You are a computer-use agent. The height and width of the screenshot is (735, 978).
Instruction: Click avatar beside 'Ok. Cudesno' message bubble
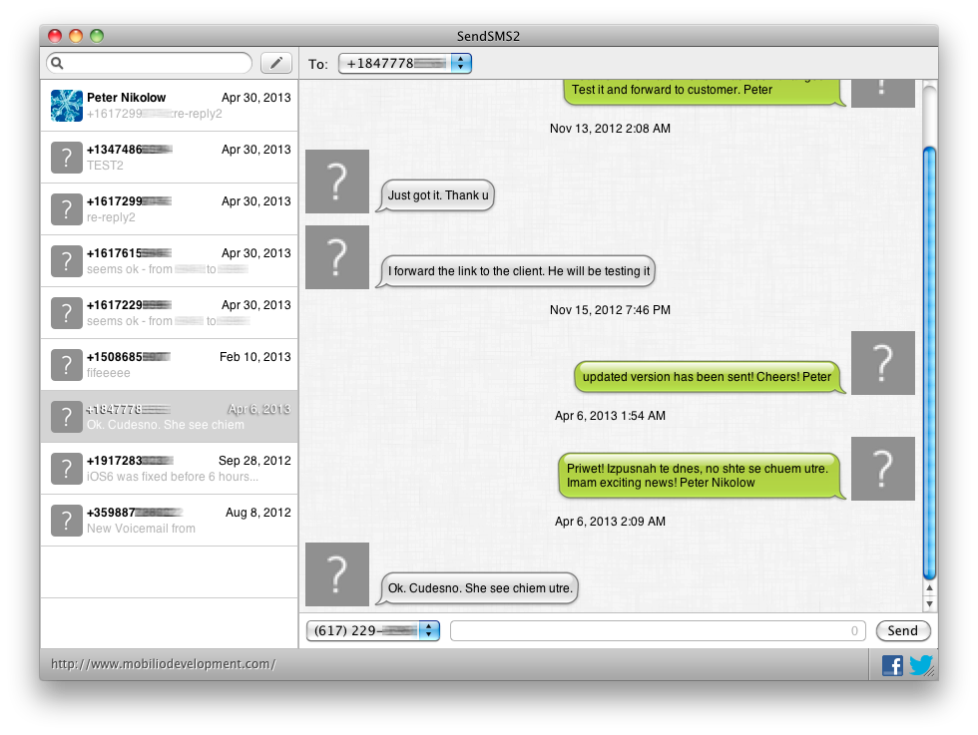[337, 574]
